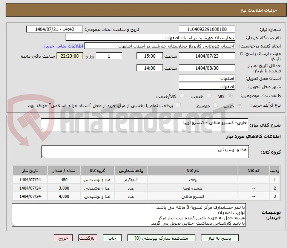
Task: Toggle the اسناد خزانه اسلامی payment checkbox
Action: (178, 105)
